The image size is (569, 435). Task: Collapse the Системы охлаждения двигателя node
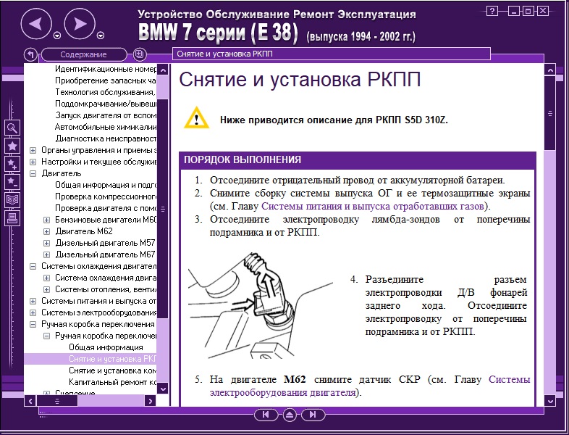33,266
